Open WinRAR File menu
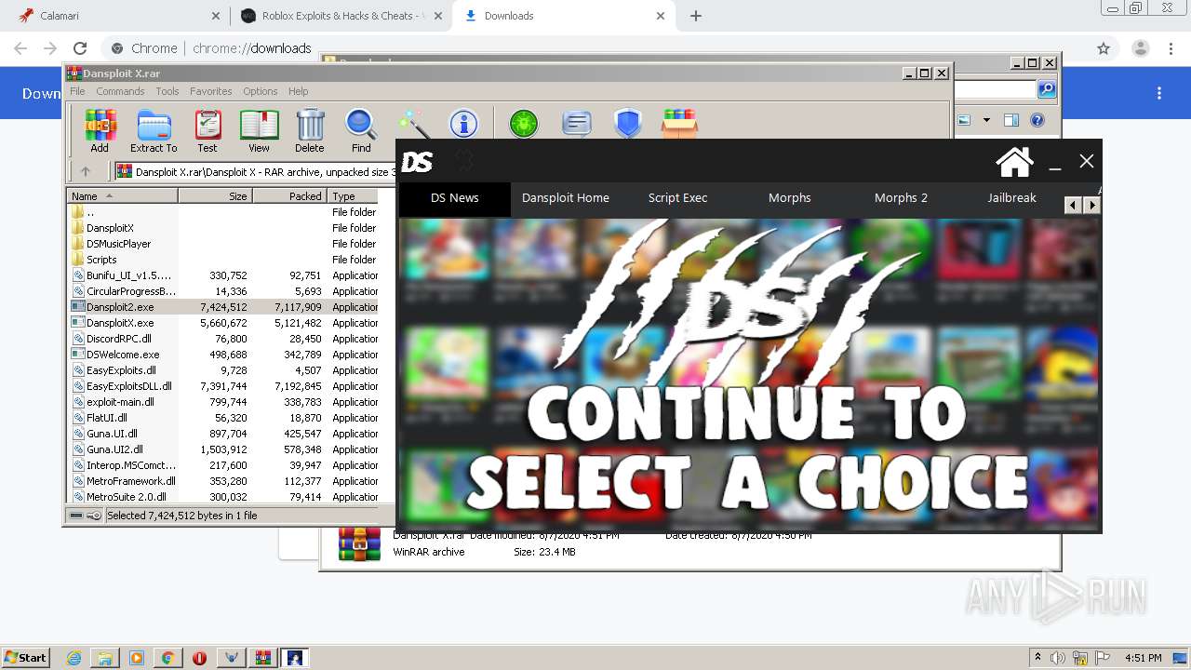This screenshot has height=670, width=1191. 77,91
